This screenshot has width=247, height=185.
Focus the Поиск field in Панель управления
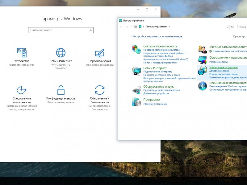click(x=241, y=27)
